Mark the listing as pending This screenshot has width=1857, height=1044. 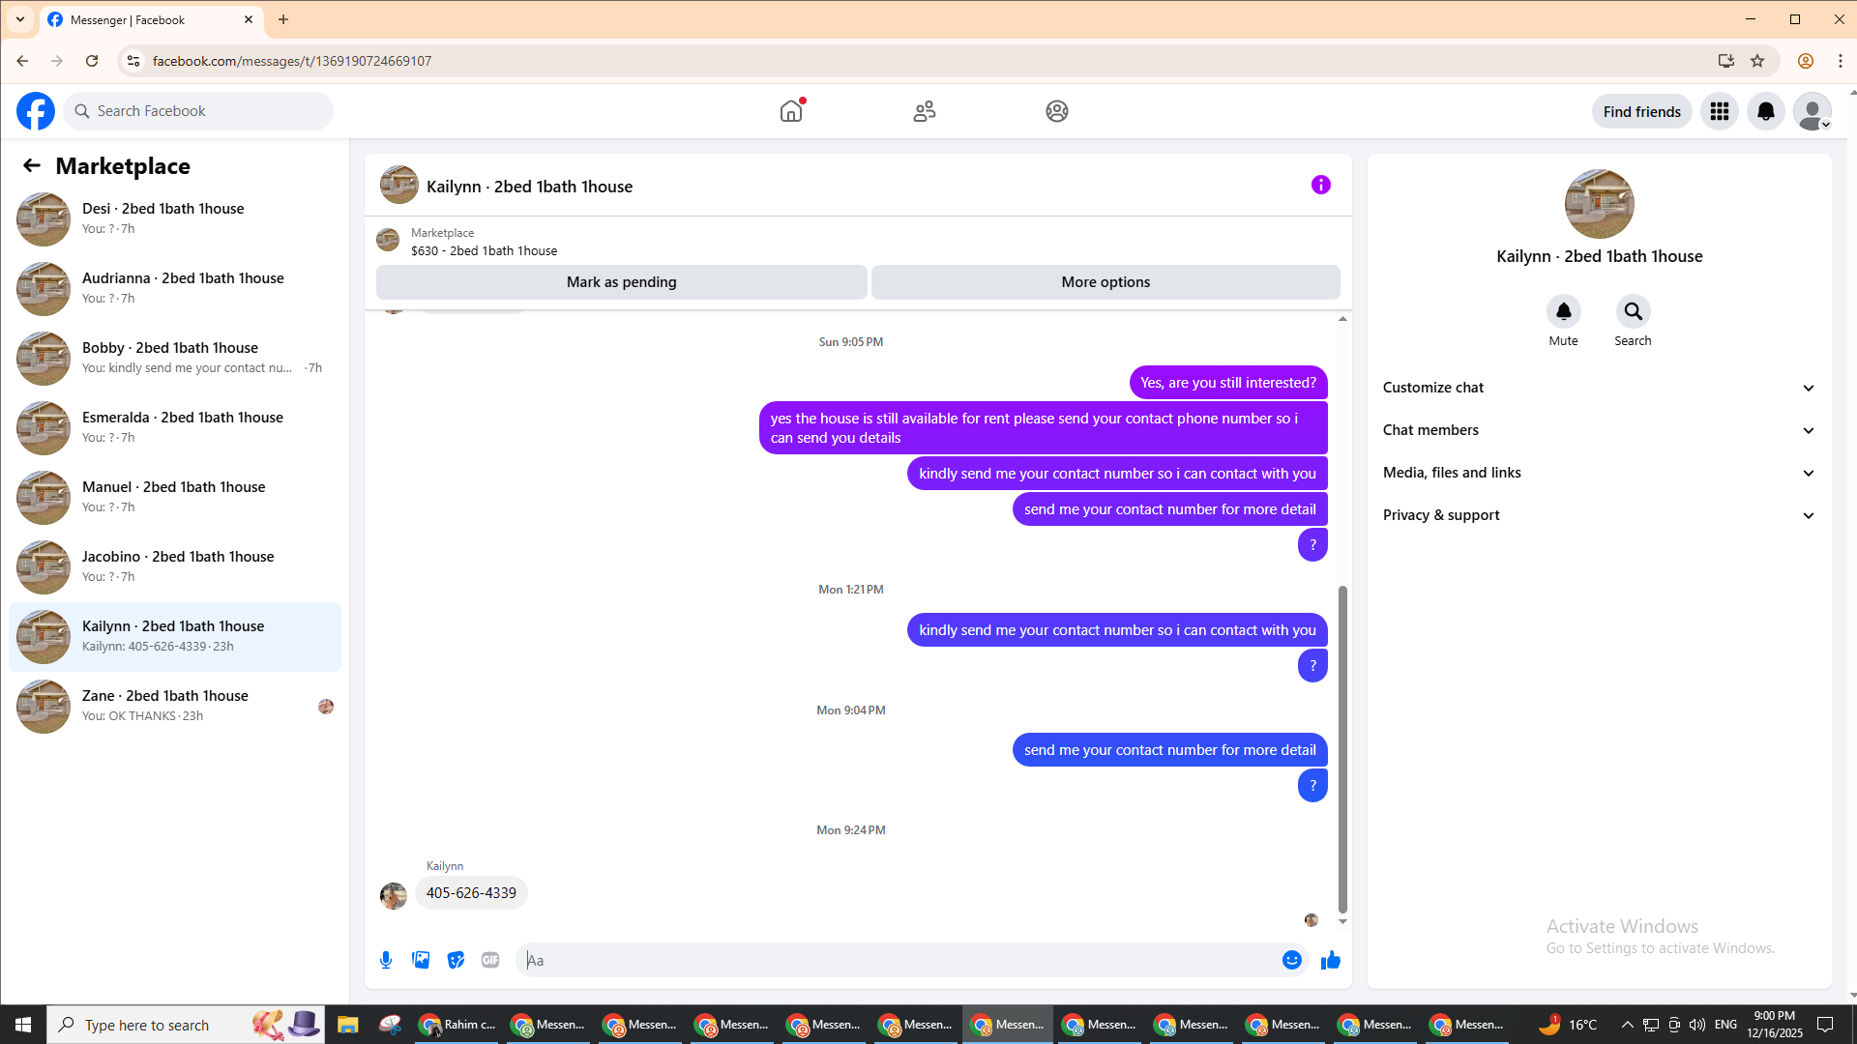click(622, 282)
